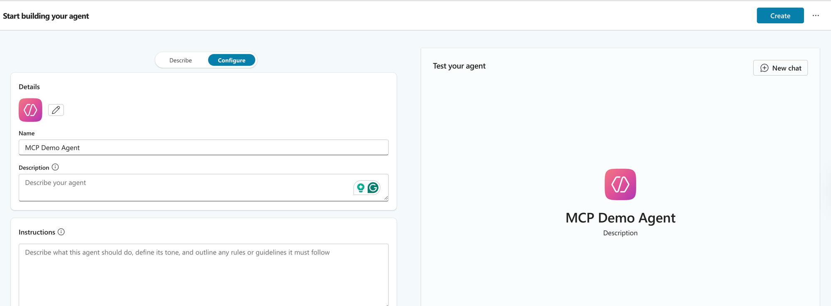
Task: Click the Start building your agent title
Action: click(x=46, y=16)
